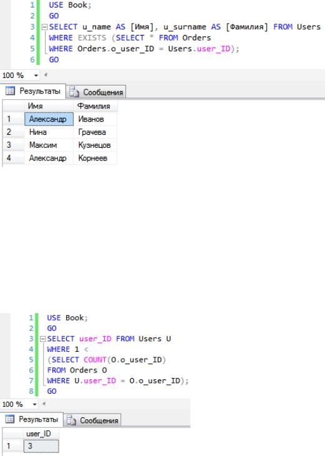Switch to the upper Сообщения tab
The image size is (325, 456).
tap(96, 92)
